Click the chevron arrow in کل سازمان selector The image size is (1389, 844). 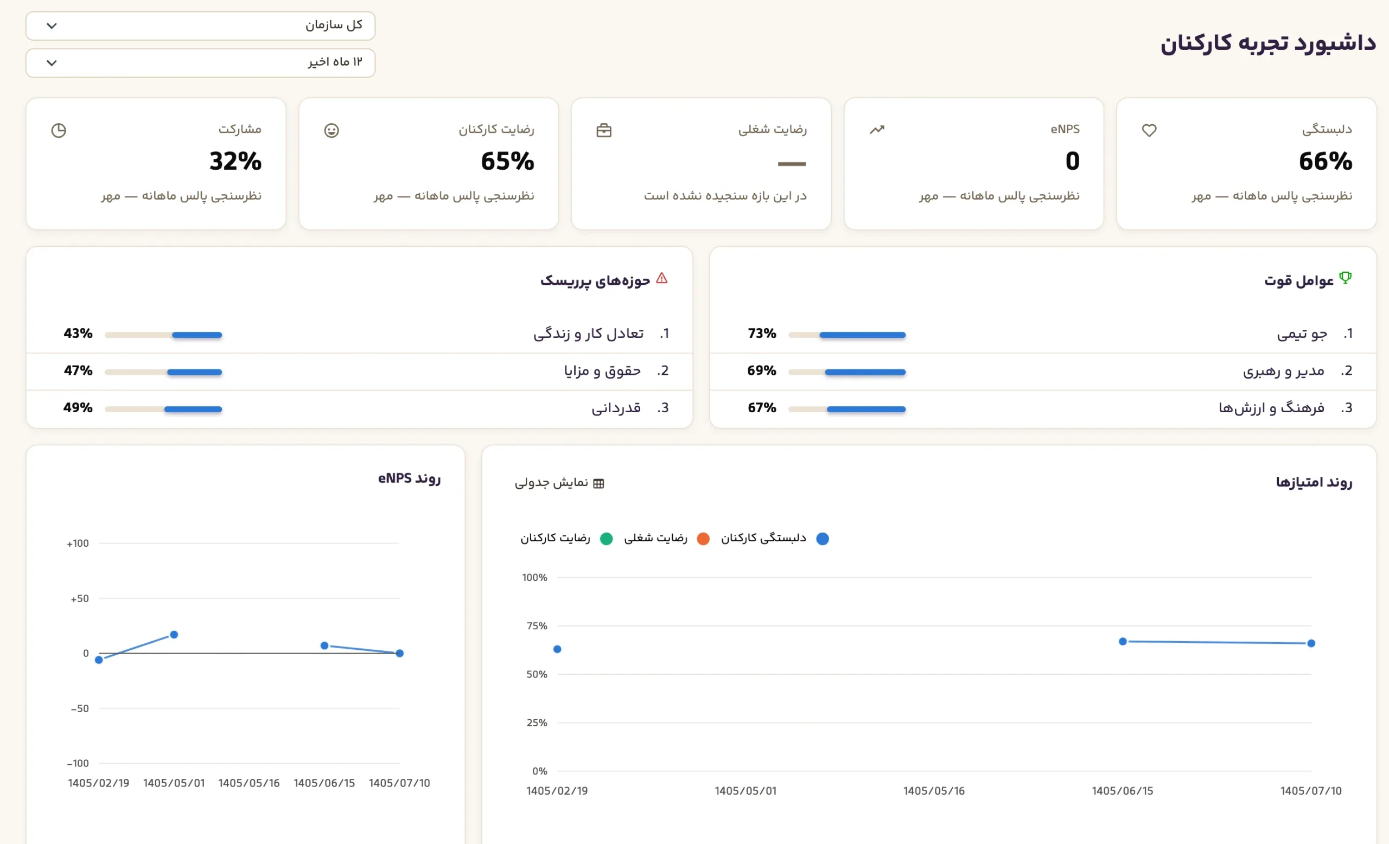52,26
